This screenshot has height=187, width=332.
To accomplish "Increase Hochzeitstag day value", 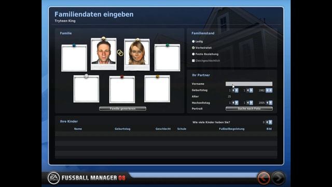I will [237, 103].
